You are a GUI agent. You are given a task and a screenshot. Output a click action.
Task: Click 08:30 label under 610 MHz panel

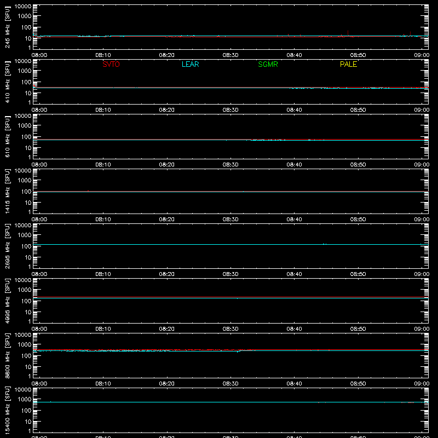tap(230, 165)
